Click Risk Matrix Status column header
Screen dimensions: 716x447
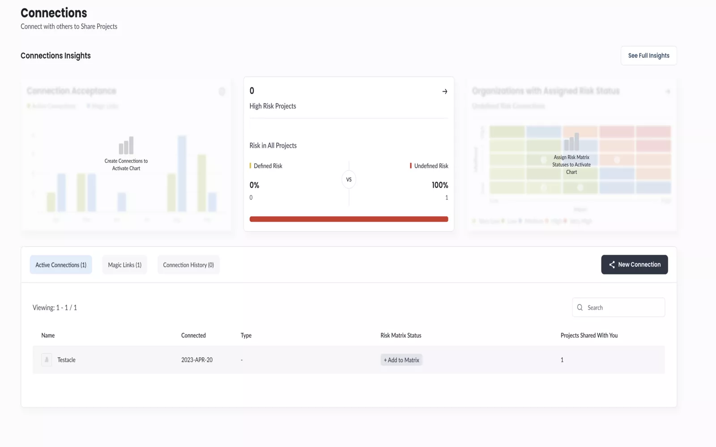coord(401,335)
